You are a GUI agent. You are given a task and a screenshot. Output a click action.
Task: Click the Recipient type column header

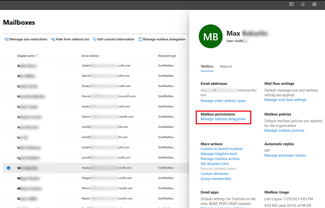pyautogui.click(x=167, y=56)
